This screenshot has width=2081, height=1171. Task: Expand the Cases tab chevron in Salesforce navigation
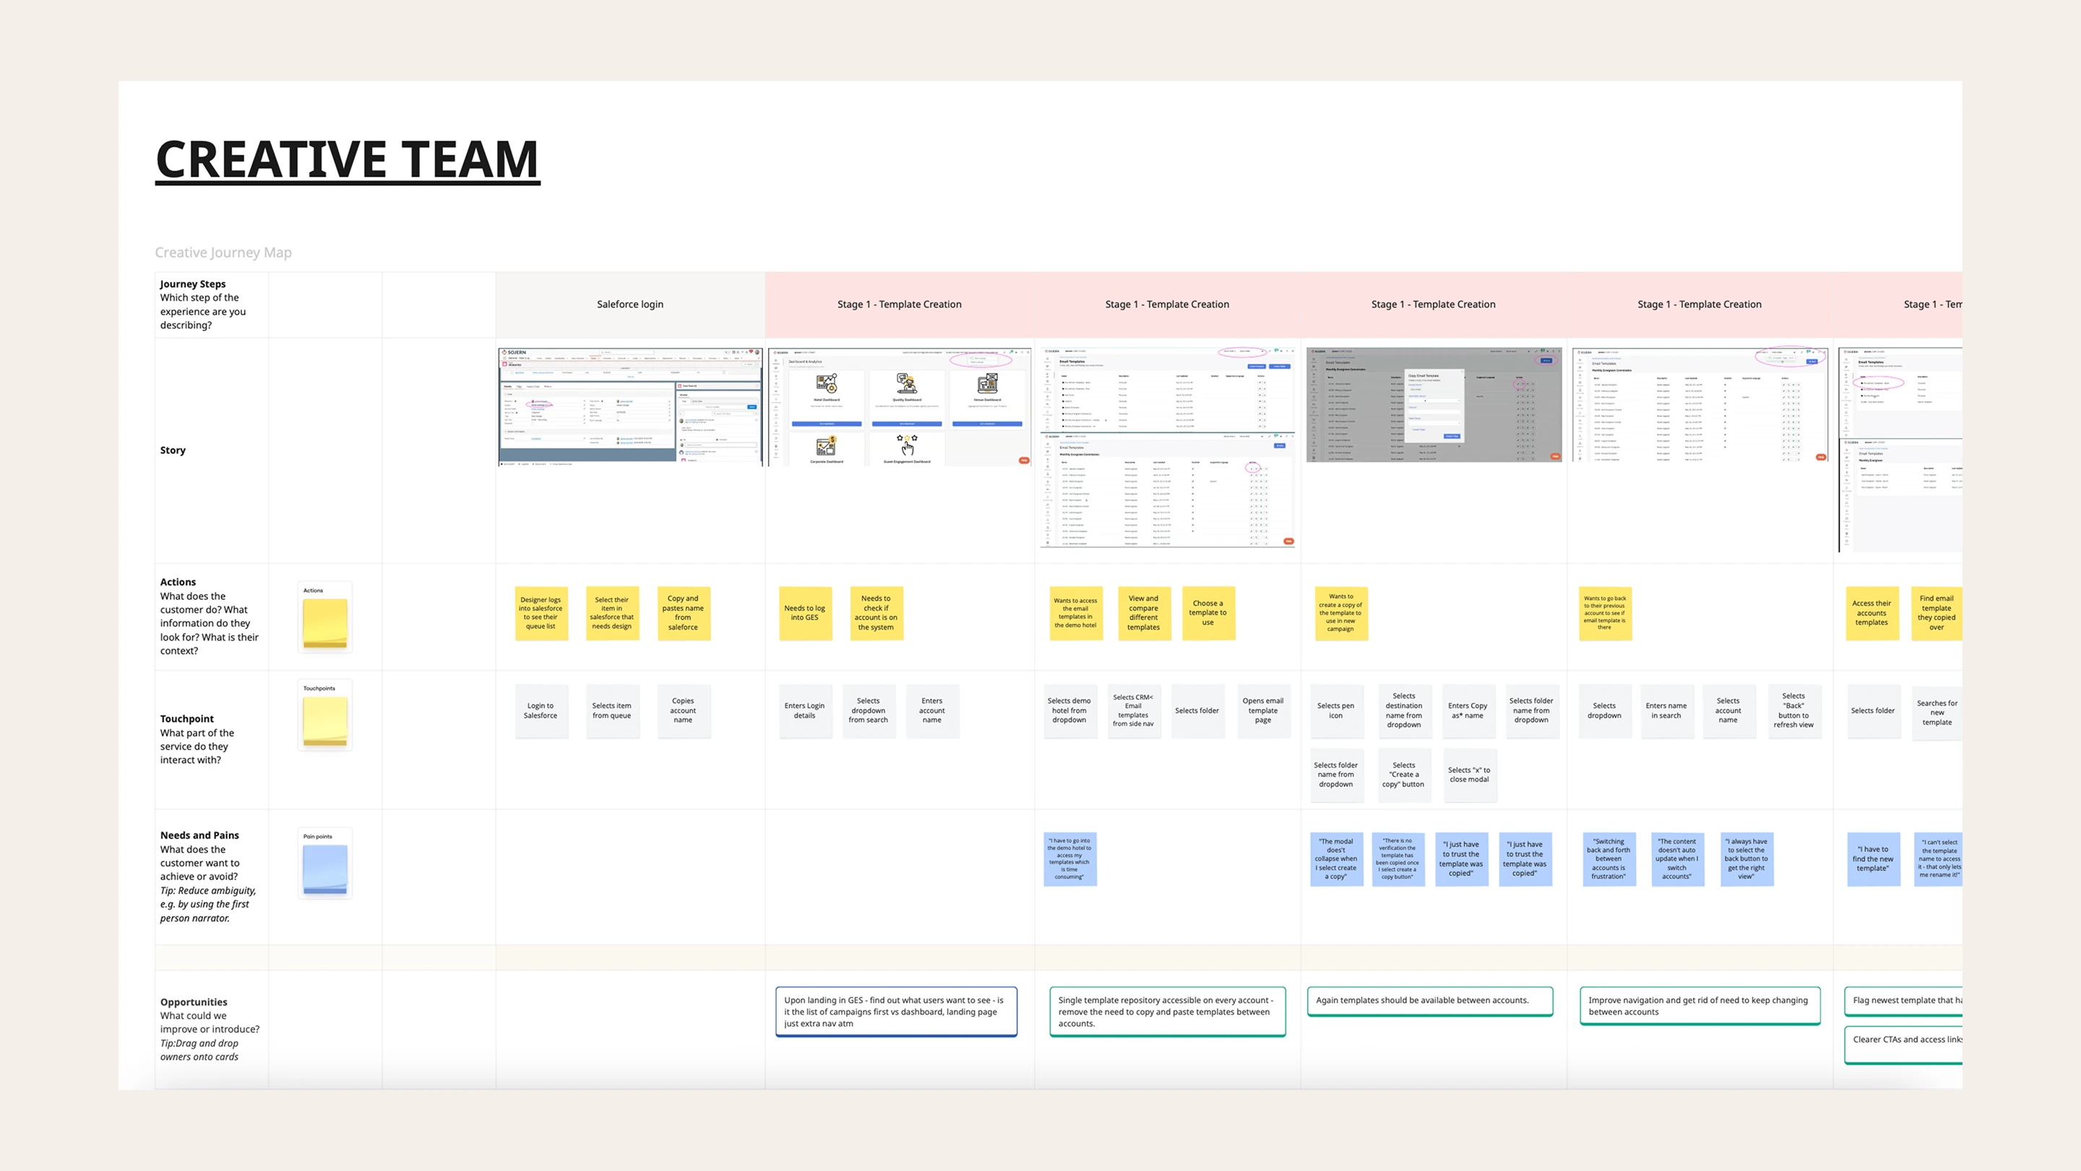(x=600, y=359)
